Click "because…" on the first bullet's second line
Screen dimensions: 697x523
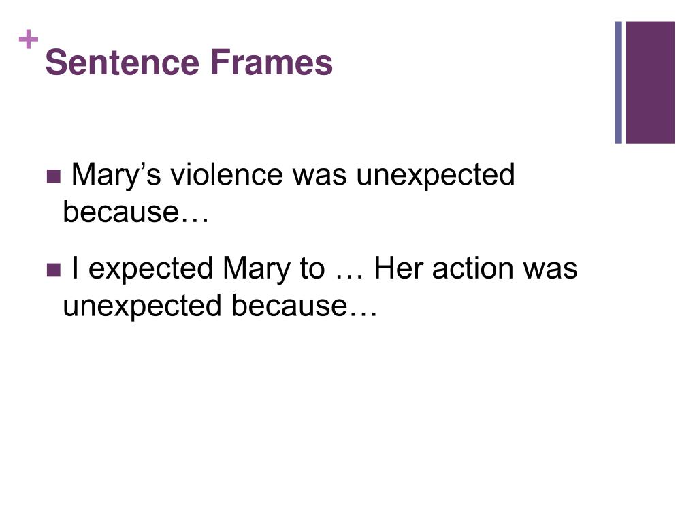[x=135, y=212]
